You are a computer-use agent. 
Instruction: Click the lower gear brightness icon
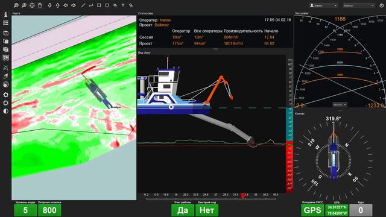[5, 103]
